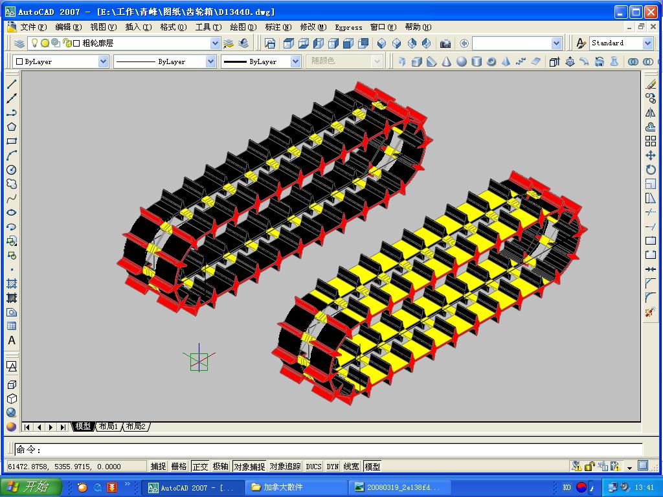Open the color ByLayer dropdown

103,61
